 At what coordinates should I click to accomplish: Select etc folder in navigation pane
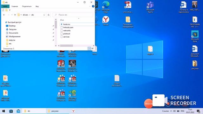click(x=10, y=44)
